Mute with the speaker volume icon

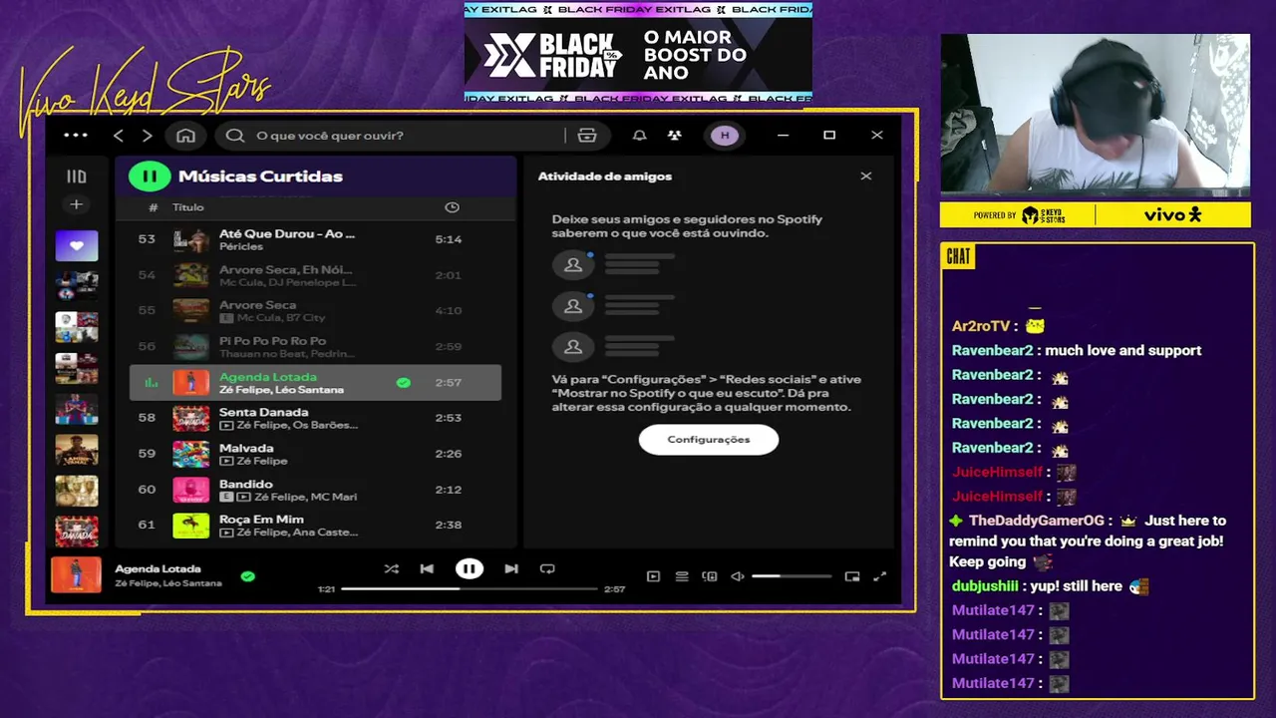738,576
